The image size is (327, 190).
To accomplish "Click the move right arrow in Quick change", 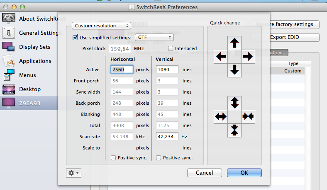I will pyautogui.click(x=248, y=57).
